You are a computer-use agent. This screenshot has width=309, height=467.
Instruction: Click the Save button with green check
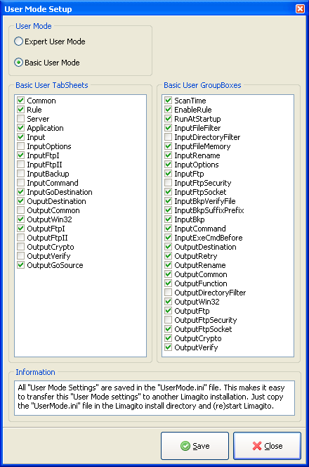195,446
